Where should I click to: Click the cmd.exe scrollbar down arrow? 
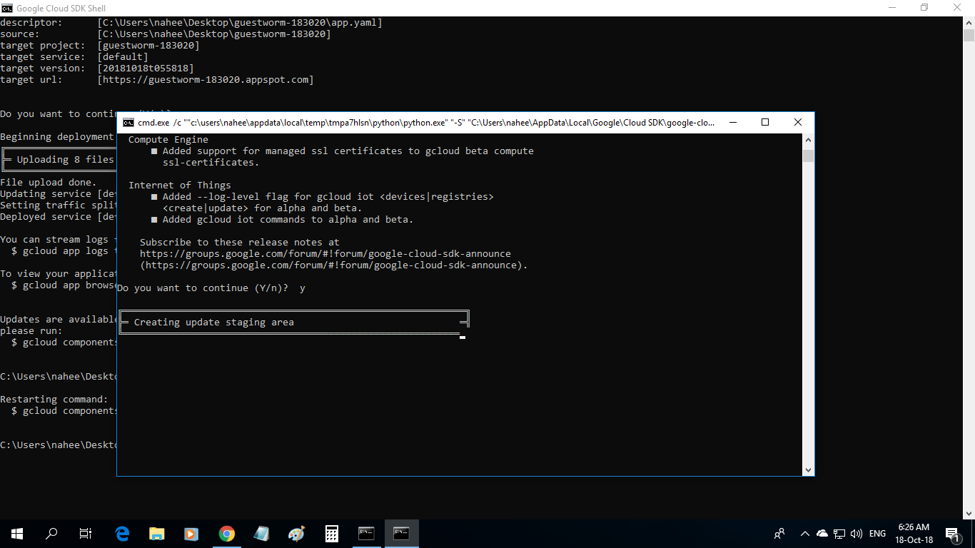pyautogui.click(x=808, y=470)
